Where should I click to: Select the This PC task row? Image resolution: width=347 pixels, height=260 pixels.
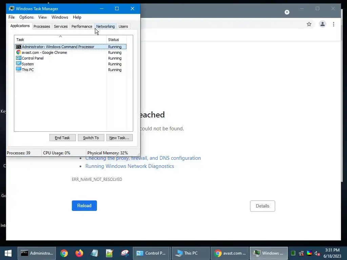pos(71,70)
